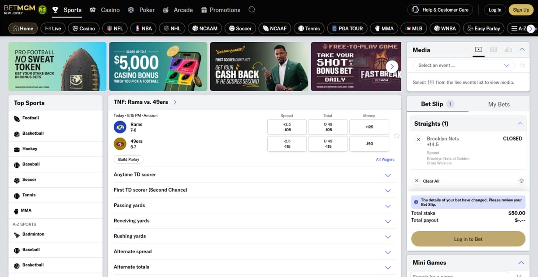Screen dimensions: 538x277
Task: Click the 49ers team logo
Action: tap(120, 144)
